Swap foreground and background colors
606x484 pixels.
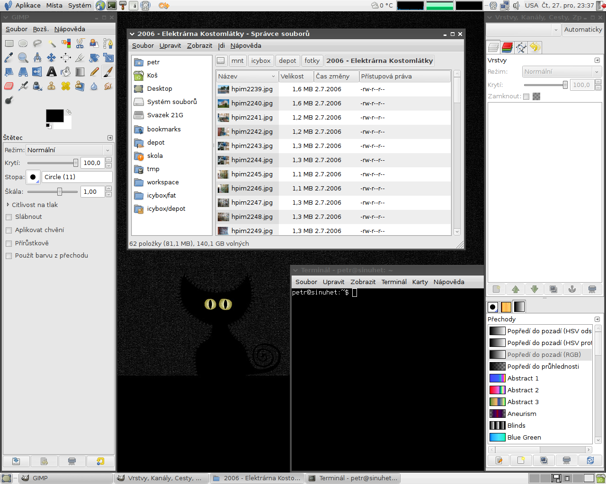click(x=69, y=112)
